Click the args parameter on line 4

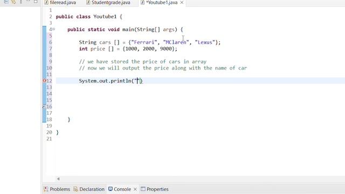tap(169, 30)
